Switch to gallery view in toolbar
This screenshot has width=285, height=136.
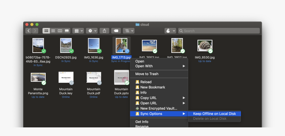(x=67, y=31)
